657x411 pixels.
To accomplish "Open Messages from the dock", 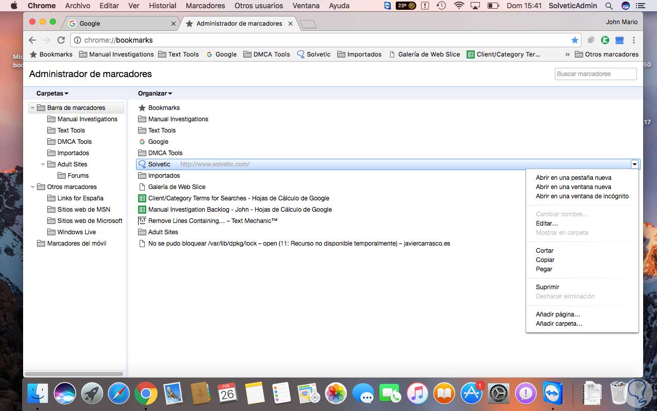I will pos(363,394).
